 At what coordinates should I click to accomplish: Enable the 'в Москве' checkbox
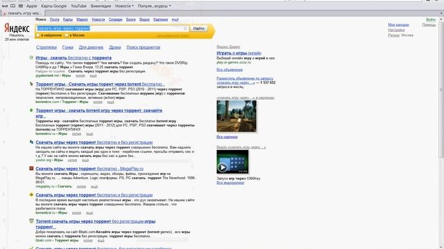coord(67,35)
